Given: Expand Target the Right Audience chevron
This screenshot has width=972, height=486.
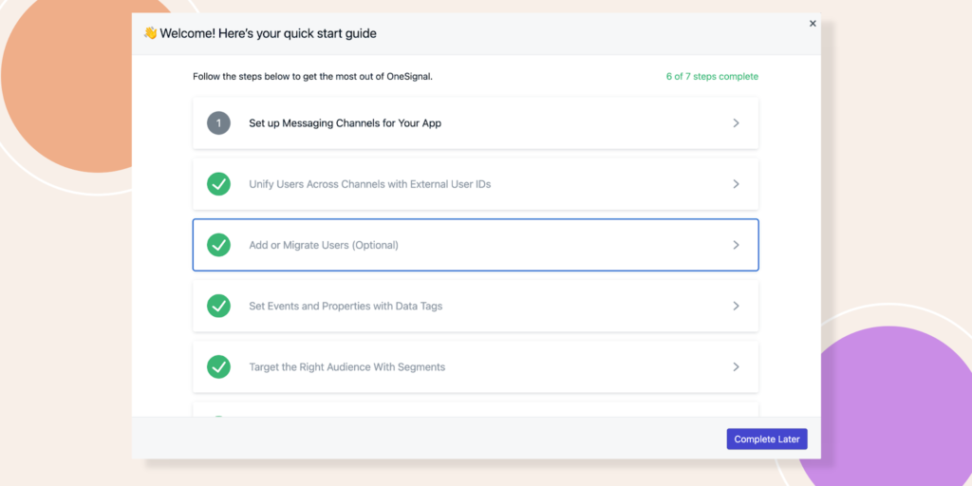Looking at the screenshot, I should pos(736,366).
